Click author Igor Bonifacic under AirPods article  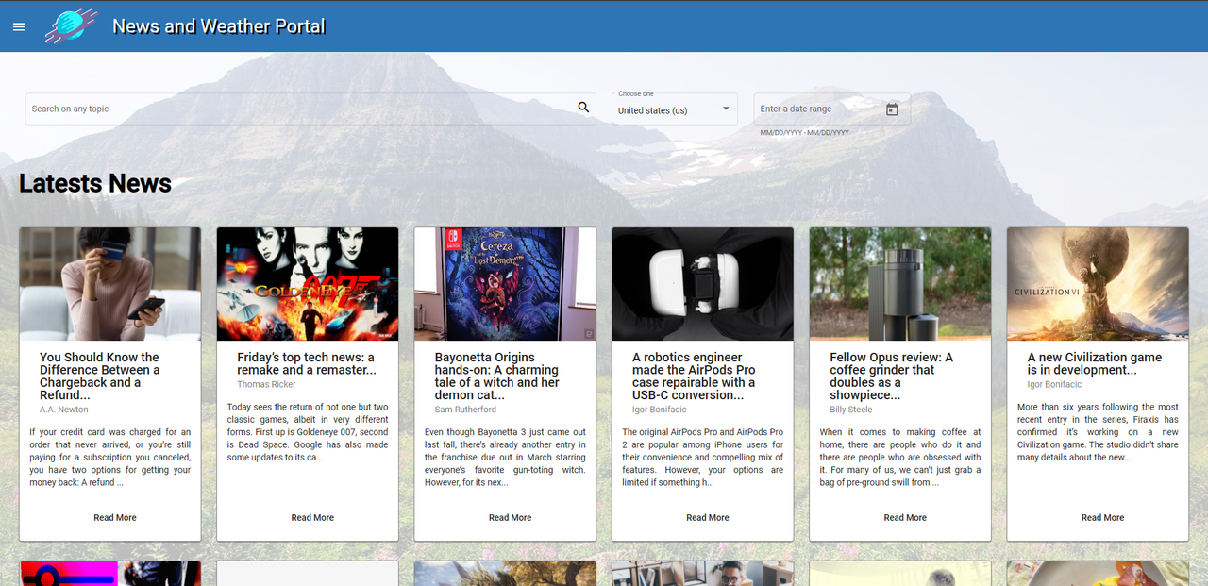click(x=659, y=410)
